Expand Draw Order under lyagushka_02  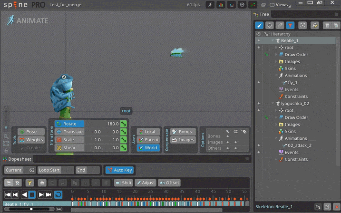tap(276, 117)
